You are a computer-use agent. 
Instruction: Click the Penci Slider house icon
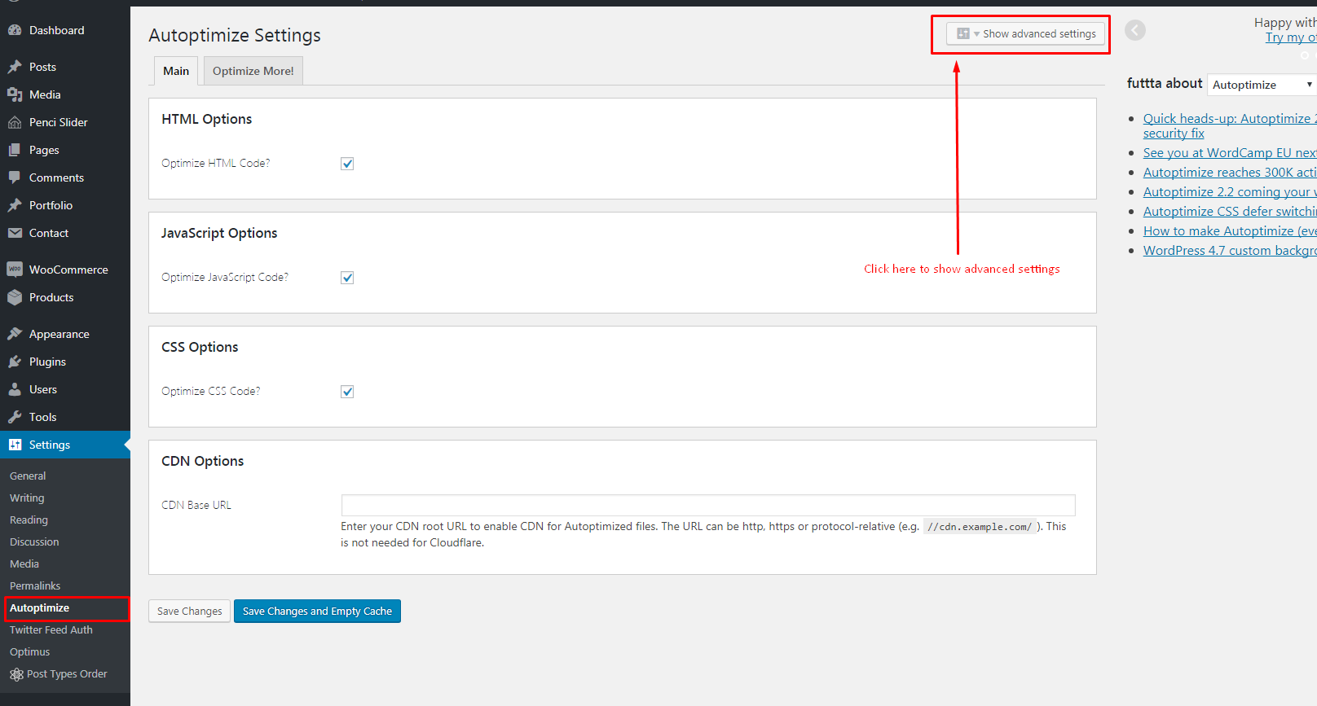click(15, 122)
